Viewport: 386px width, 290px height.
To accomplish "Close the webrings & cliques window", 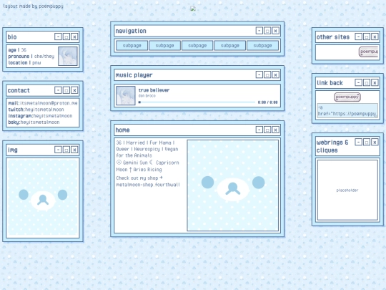I will click(x=375, y=142).
